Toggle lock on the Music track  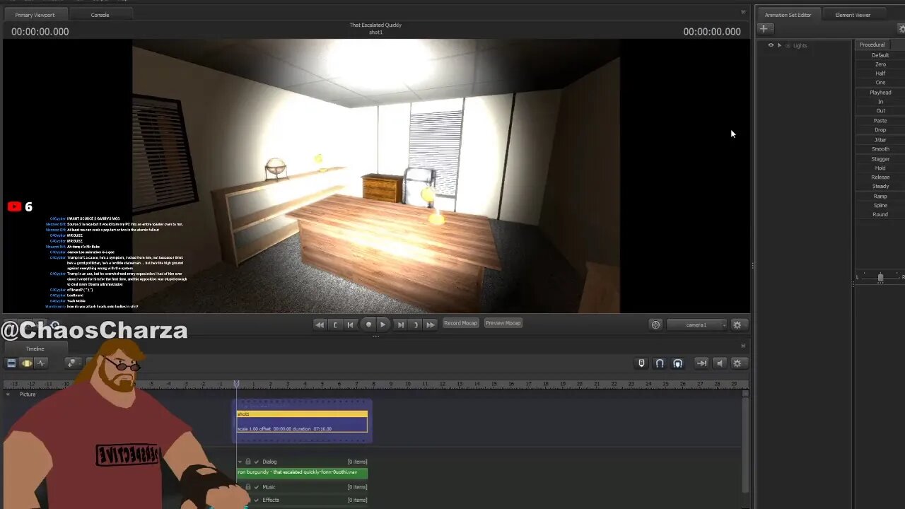[x=248, y=487]
